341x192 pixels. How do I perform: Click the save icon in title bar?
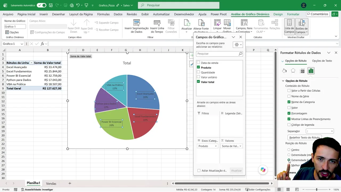coord(51,5)
